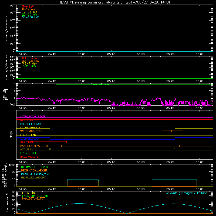
Task: Click the 'A0.1' GOES axis tick label
Action: pyautogui.click(x=12, y=105)
